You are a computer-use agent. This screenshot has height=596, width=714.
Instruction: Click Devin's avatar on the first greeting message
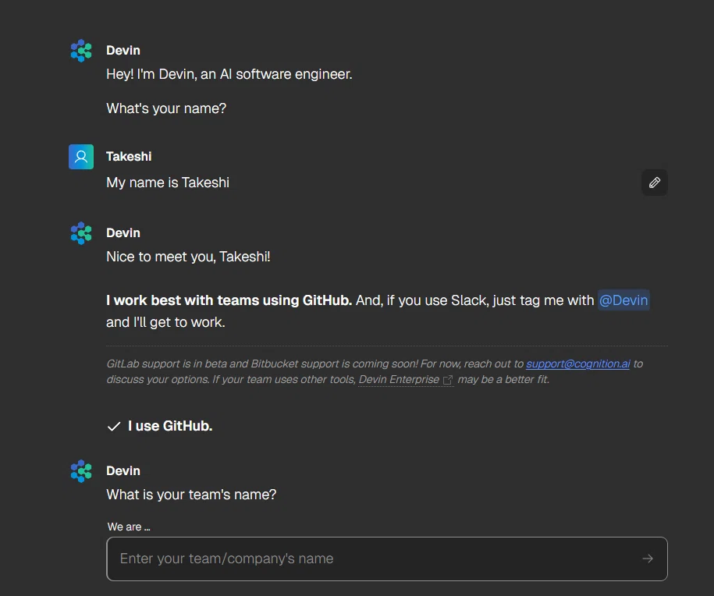click(x=81, y=51)
